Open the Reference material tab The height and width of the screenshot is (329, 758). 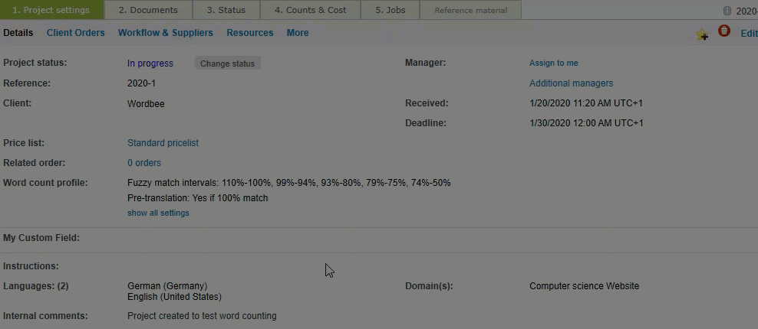(470, 10)
